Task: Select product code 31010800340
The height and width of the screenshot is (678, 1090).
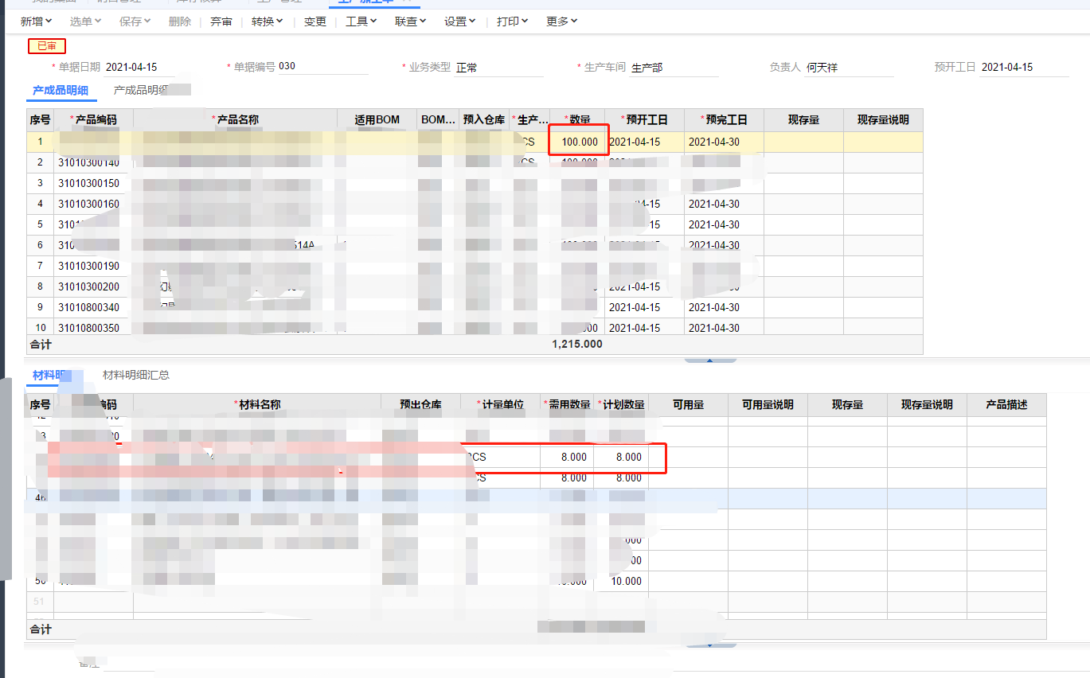Action: (88, 307)
